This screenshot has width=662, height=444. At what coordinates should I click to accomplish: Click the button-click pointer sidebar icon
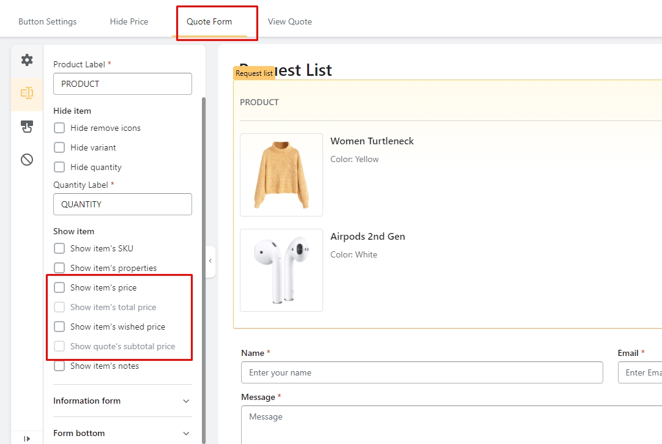tap(27, 127)
